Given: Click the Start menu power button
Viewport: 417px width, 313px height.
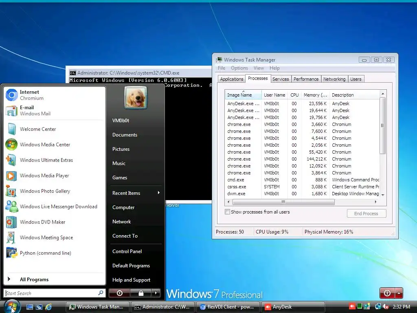Looking at the screenshot, I should click(x=119, y=293).
